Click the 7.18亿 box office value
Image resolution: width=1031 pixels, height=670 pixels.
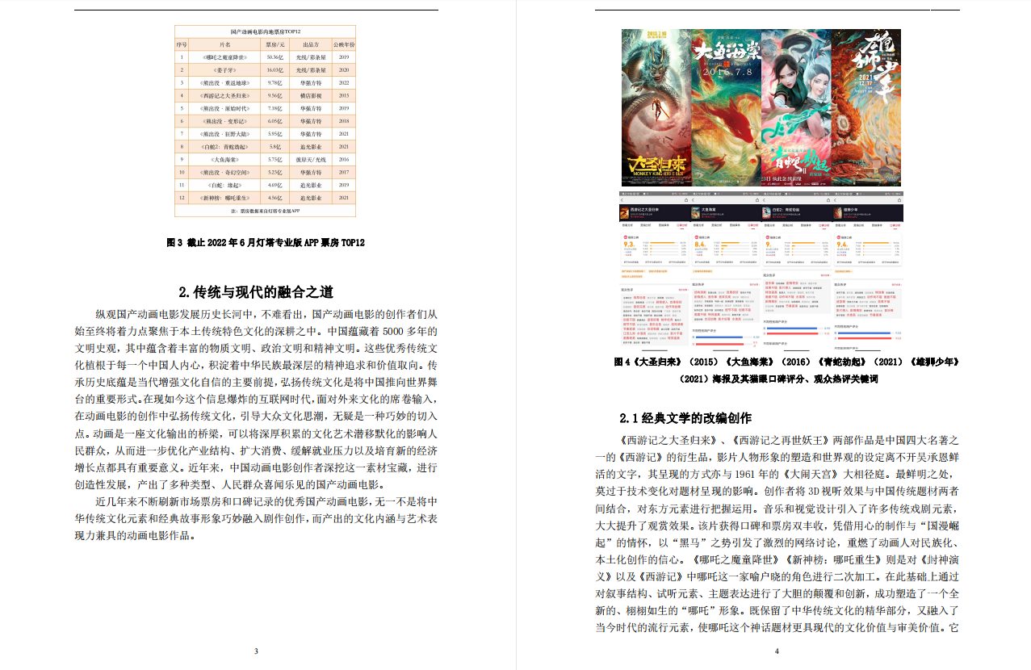point(275,108)
